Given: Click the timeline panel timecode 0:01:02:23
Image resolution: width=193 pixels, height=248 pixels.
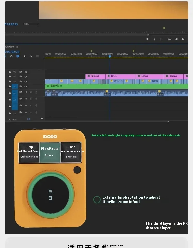Looking at the screenshot, I should (12, 52).
